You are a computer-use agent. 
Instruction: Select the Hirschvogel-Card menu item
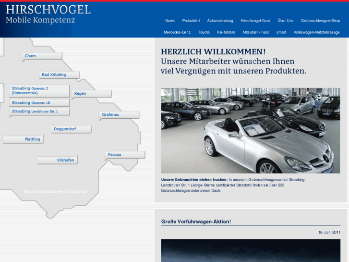(255, 21)
